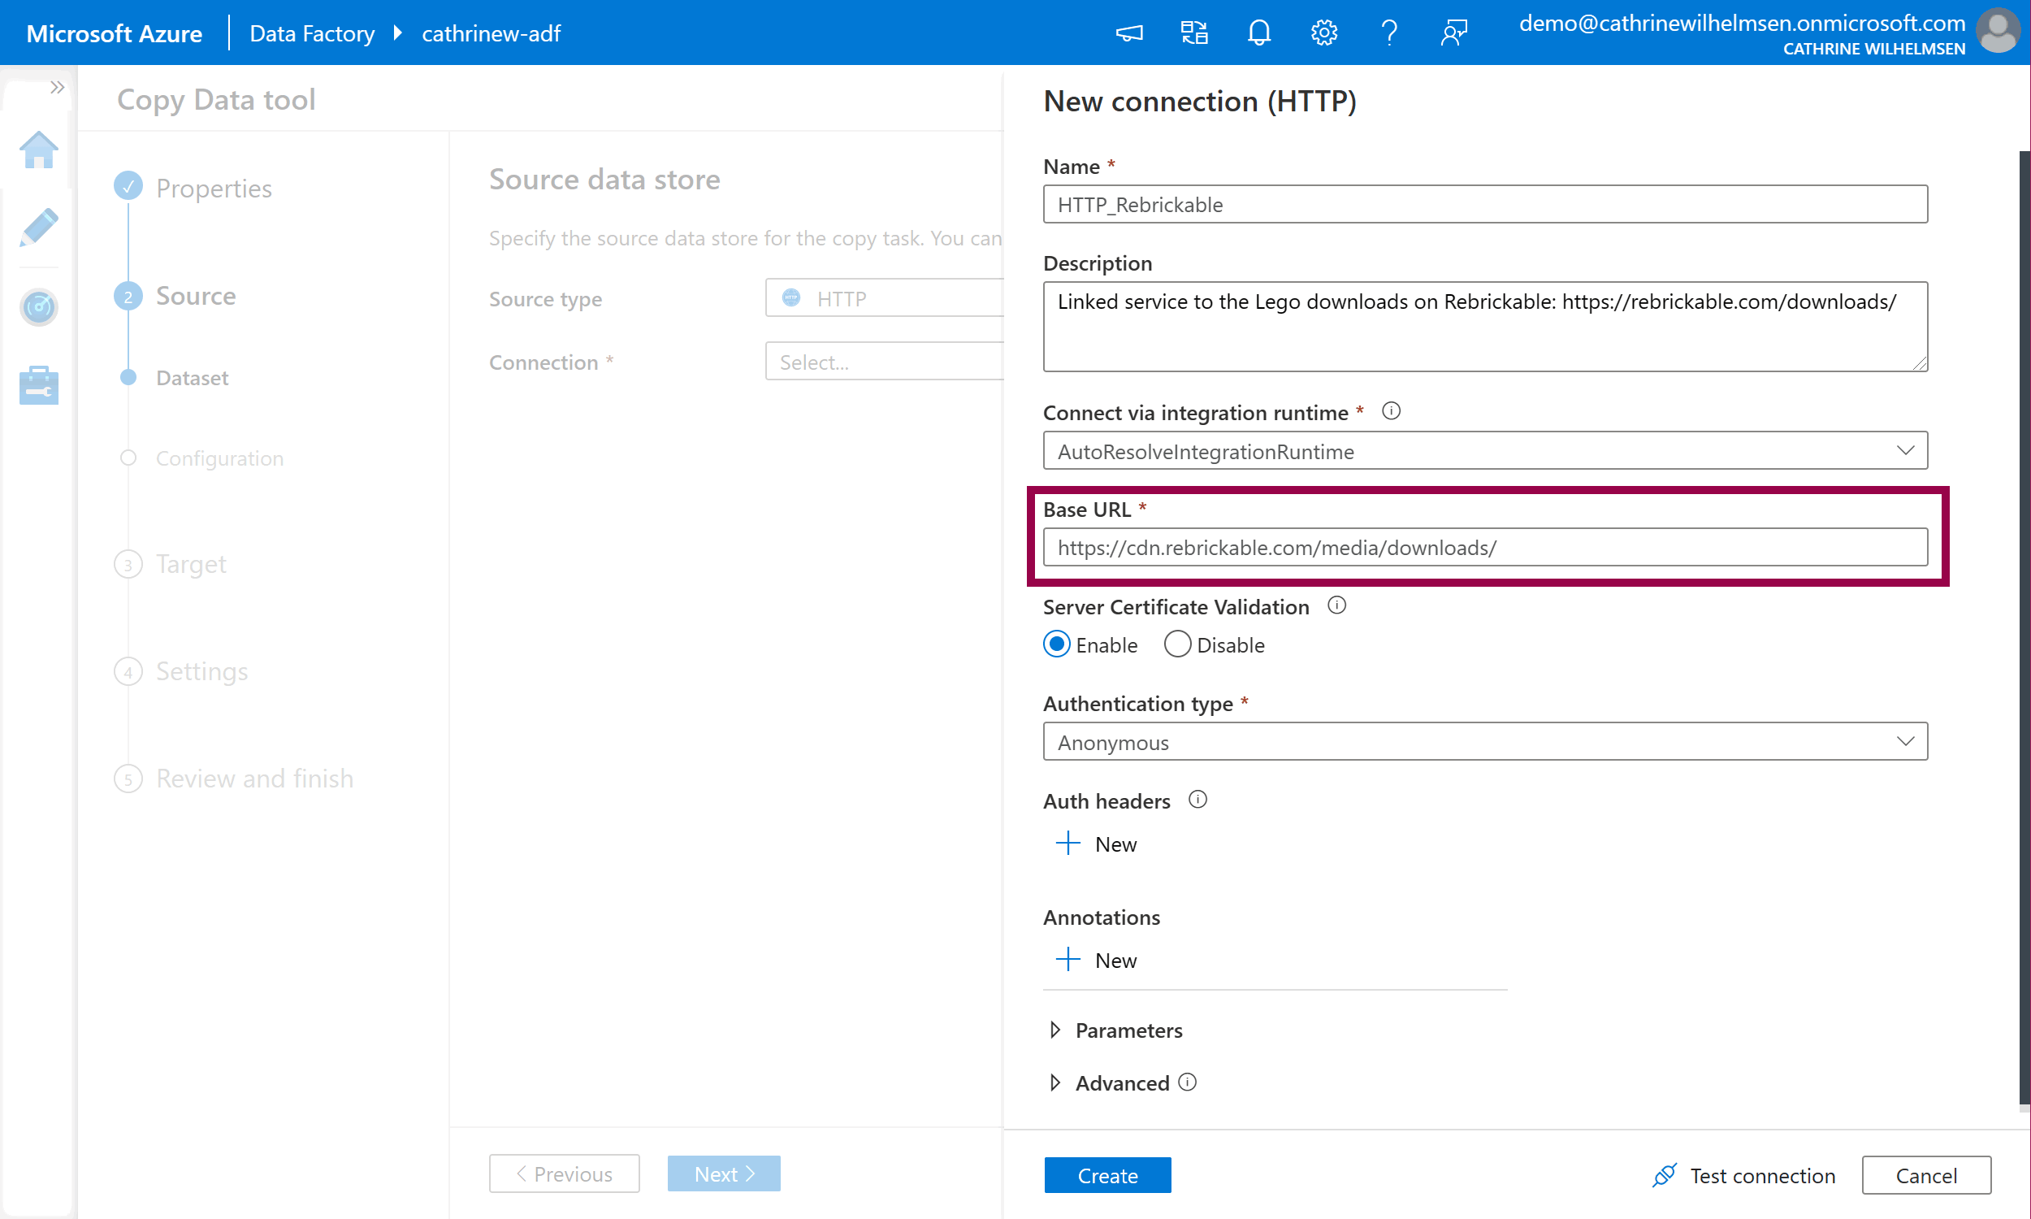2031x1219 pixels.
Task: Expand the left sidebar chevrons
Action: [57, 87]
